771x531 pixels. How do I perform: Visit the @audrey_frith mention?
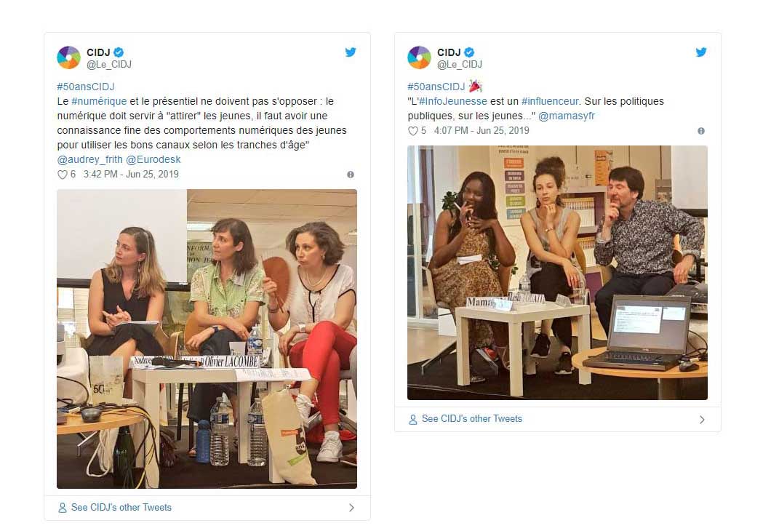point(90,159)
